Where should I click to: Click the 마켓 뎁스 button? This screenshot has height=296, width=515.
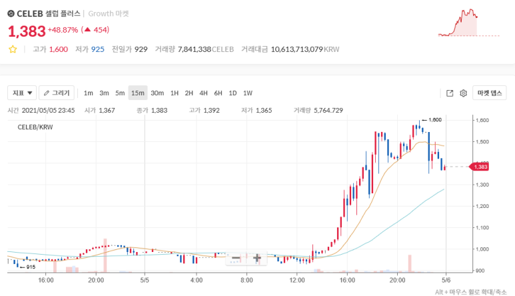(x=490, y=93)
